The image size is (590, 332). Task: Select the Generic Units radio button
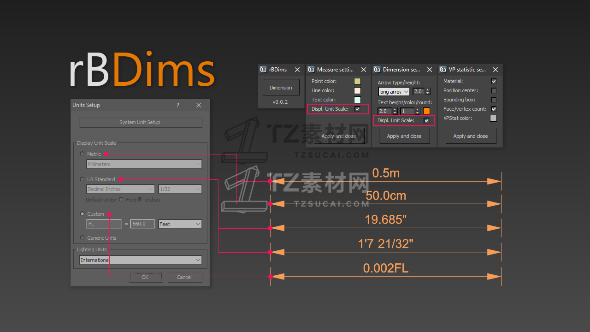pos(83,238)
